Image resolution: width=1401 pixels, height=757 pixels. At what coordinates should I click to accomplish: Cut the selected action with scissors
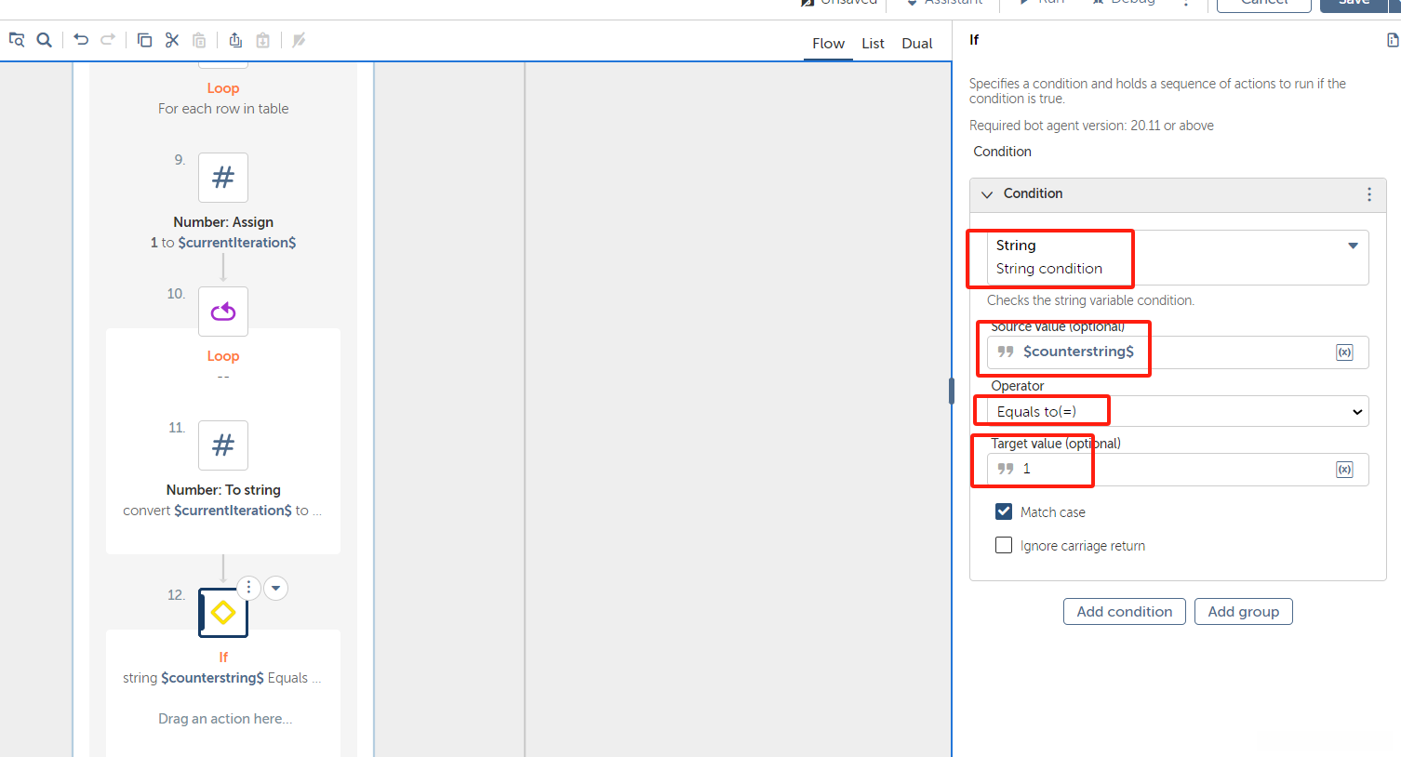(x=172, y=40)
